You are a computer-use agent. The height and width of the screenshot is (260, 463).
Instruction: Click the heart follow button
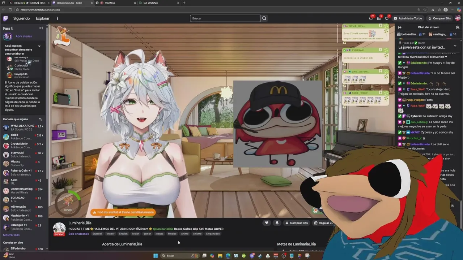pos(267,223)
